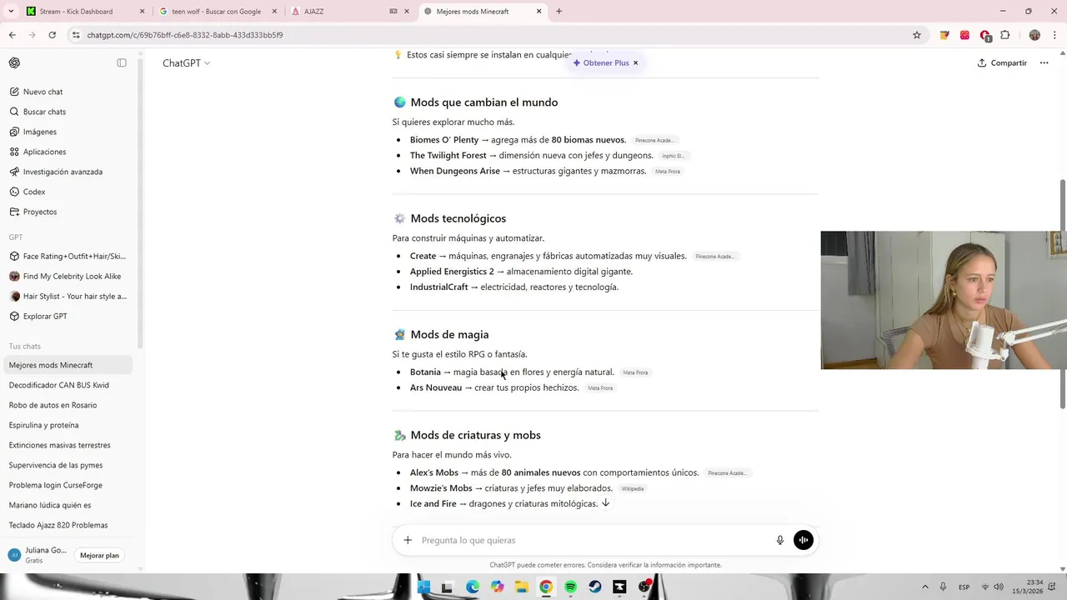Open Steam from the taskbar

coord(595,587)
